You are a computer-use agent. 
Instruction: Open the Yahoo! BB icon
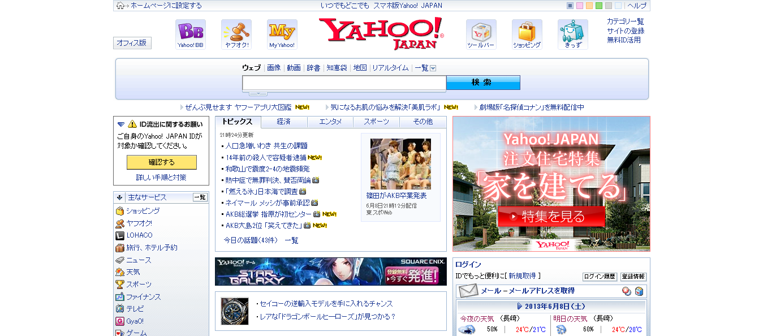[x=190, y=35]
